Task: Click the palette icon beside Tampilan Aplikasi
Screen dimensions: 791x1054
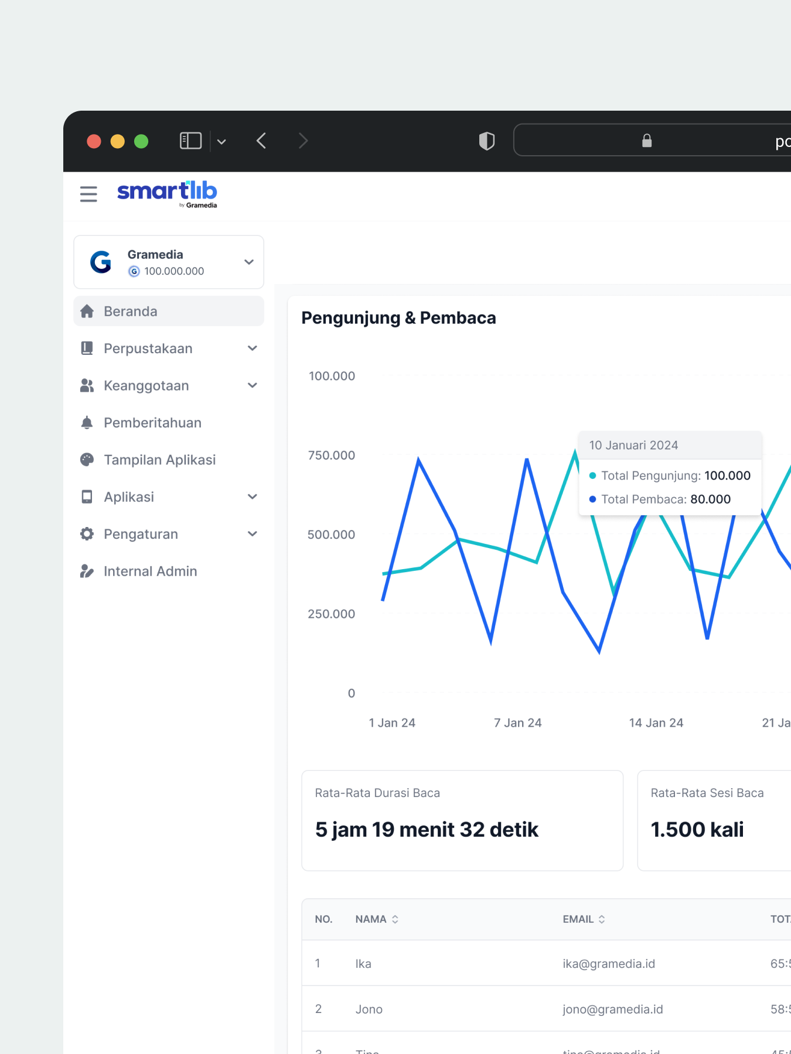Action: click(x=87, y=460)
